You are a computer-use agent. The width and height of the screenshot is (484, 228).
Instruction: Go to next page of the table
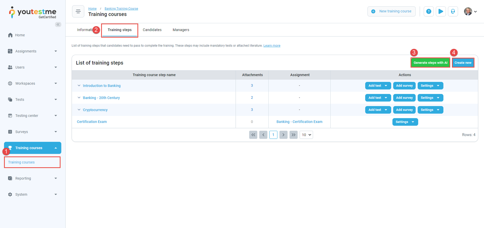(283, 135)
